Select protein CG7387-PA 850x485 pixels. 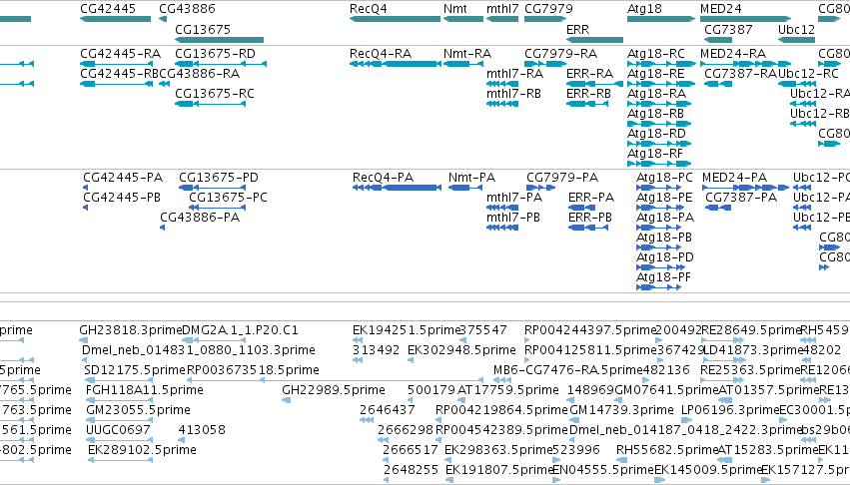point(718,209)
